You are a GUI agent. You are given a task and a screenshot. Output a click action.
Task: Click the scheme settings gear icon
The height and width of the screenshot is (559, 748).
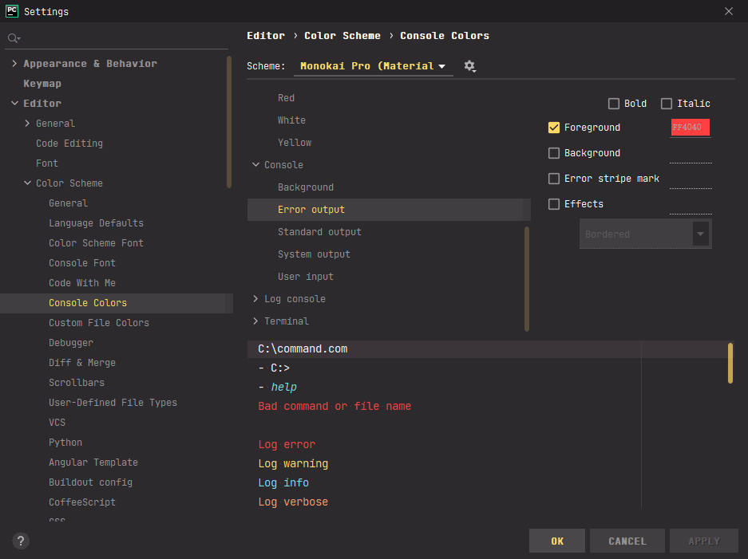pos(469,66)
